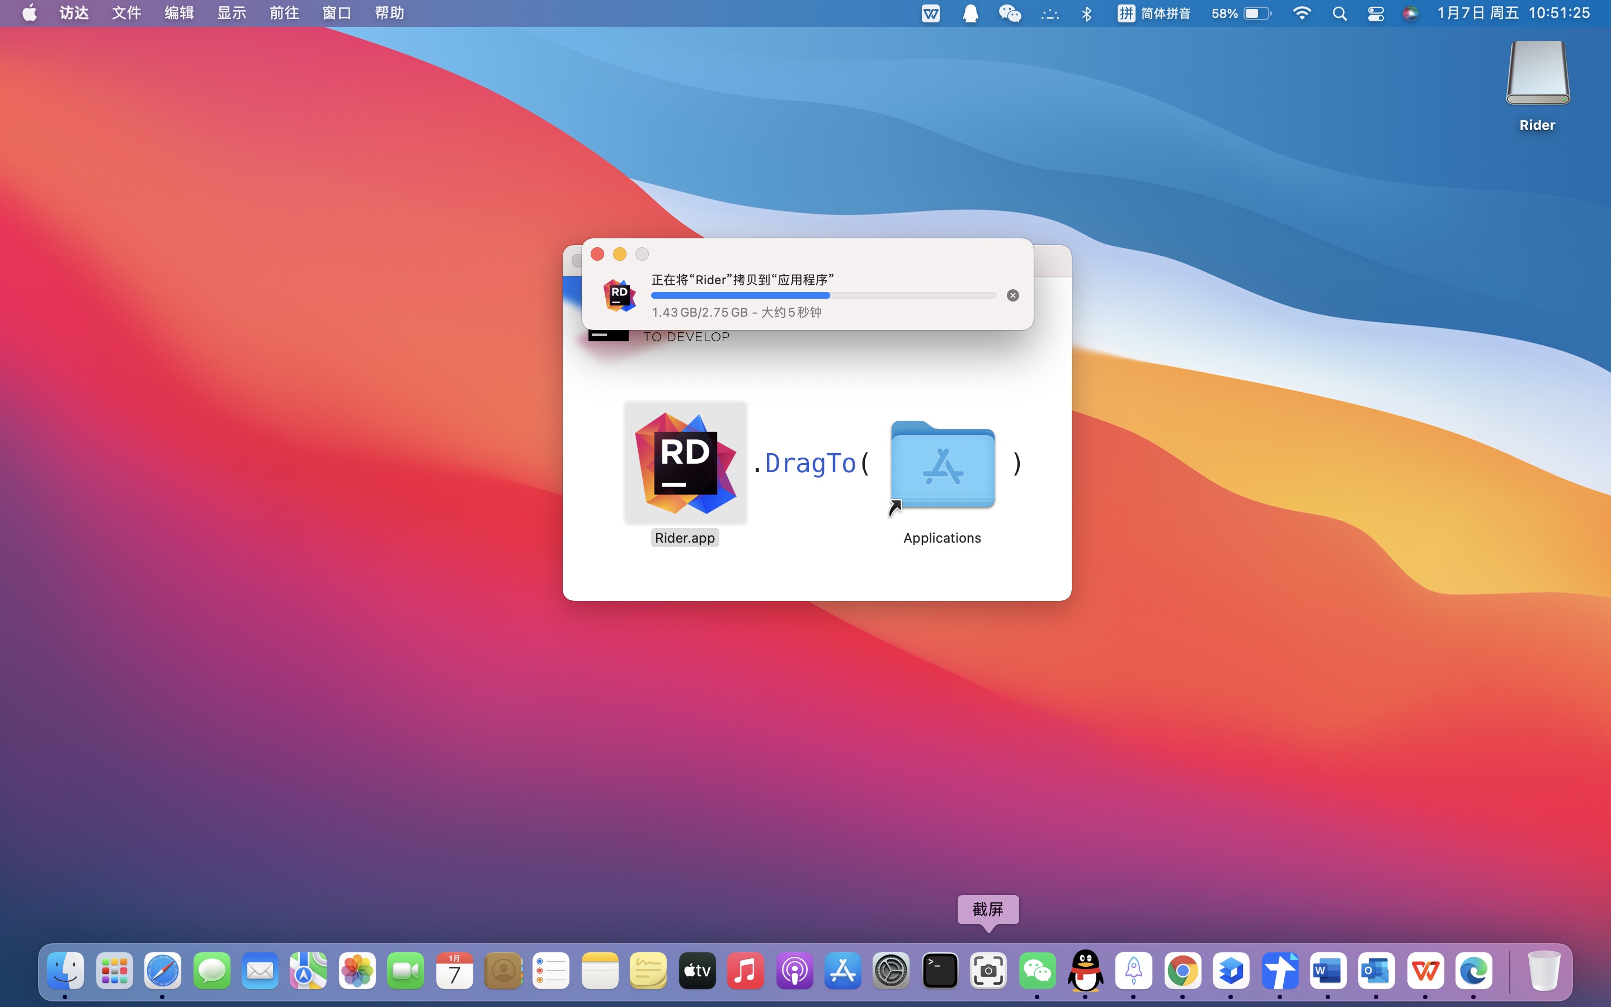
Task: Open the 前往 menu
Action: (284, 13)
